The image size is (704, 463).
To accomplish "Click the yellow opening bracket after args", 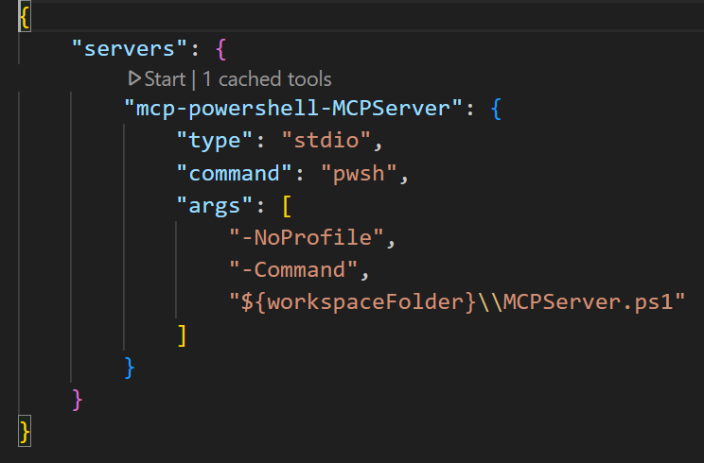I will (287, 206).
